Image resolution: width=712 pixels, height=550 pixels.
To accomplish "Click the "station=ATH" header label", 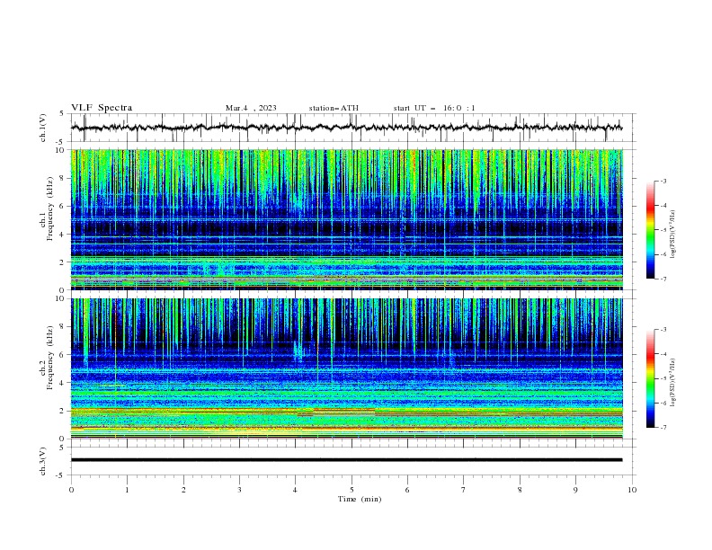I will click(334, 108).
